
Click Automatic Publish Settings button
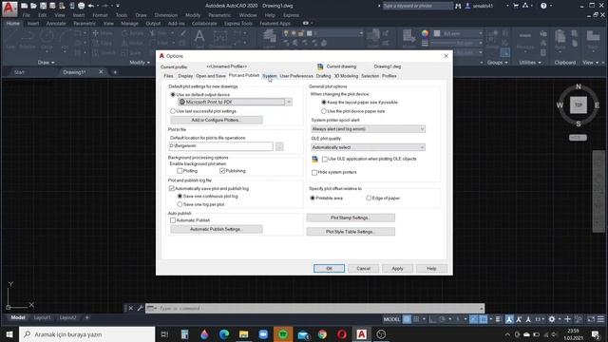[x=217, y=229]
